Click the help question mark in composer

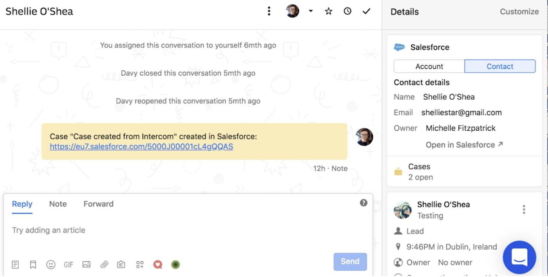[x=364, y=203]
